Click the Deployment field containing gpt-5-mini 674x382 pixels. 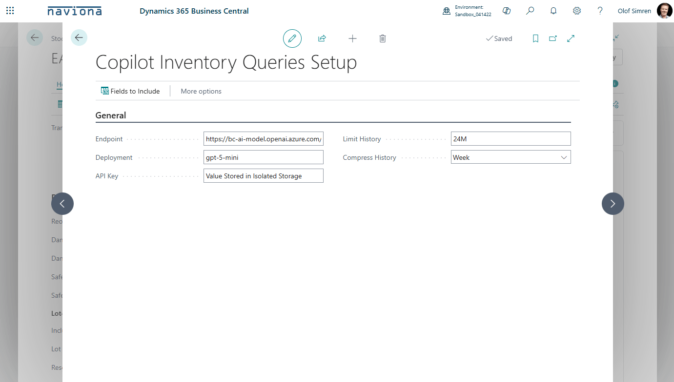[264, 157]
